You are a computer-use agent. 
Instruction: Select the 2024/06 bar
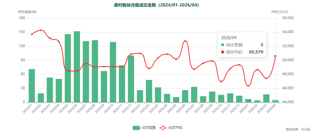tap(77, 67)
